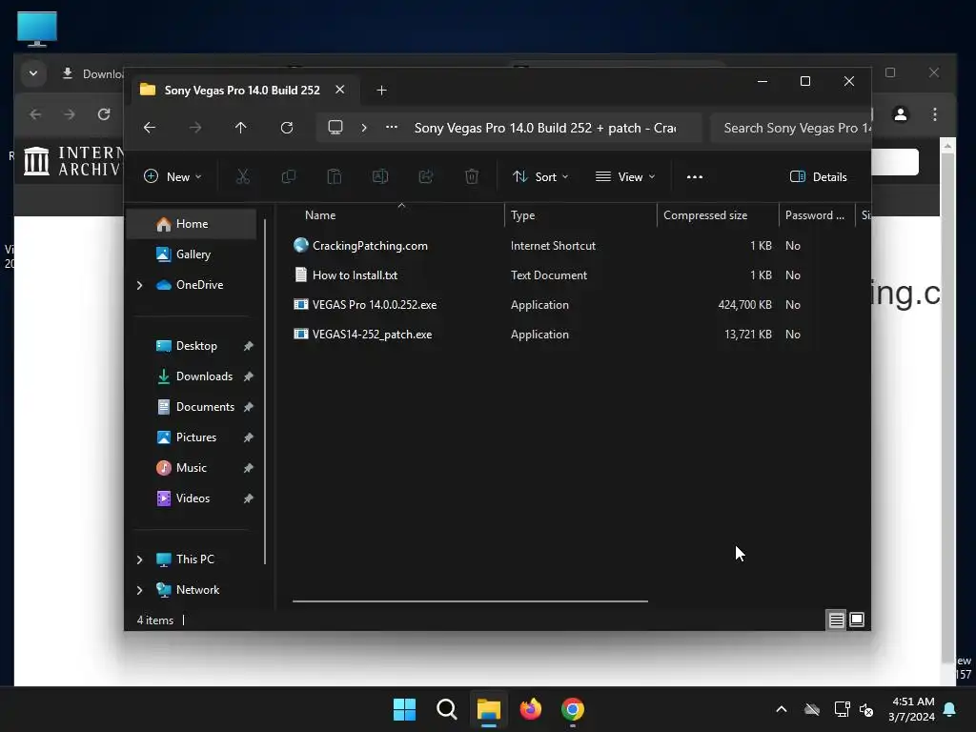Switch to details list view icon
The image size is (976, 732).
[836, 620]
